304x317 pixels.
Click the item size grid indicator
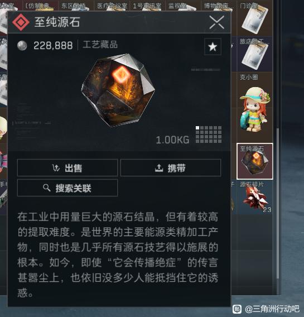[x=209, y=135]
